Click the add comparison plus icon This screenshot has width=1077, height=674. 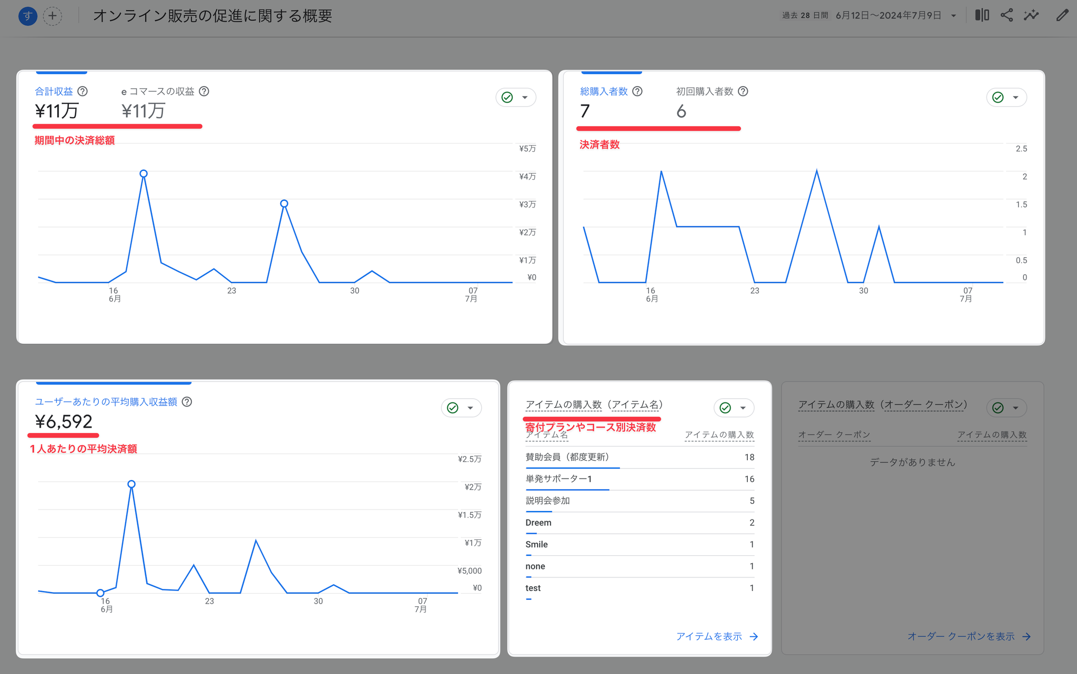coord(53,16)
